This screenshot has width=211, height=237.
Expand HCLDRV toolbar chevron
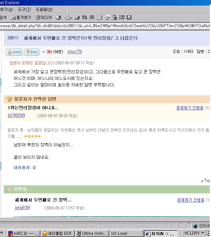click(203, 233)
